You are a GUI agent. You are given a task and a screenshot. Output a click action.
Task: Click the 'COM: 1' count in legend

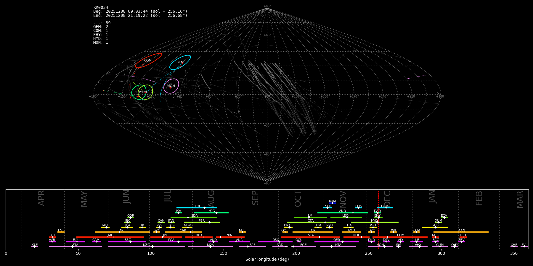101,31
